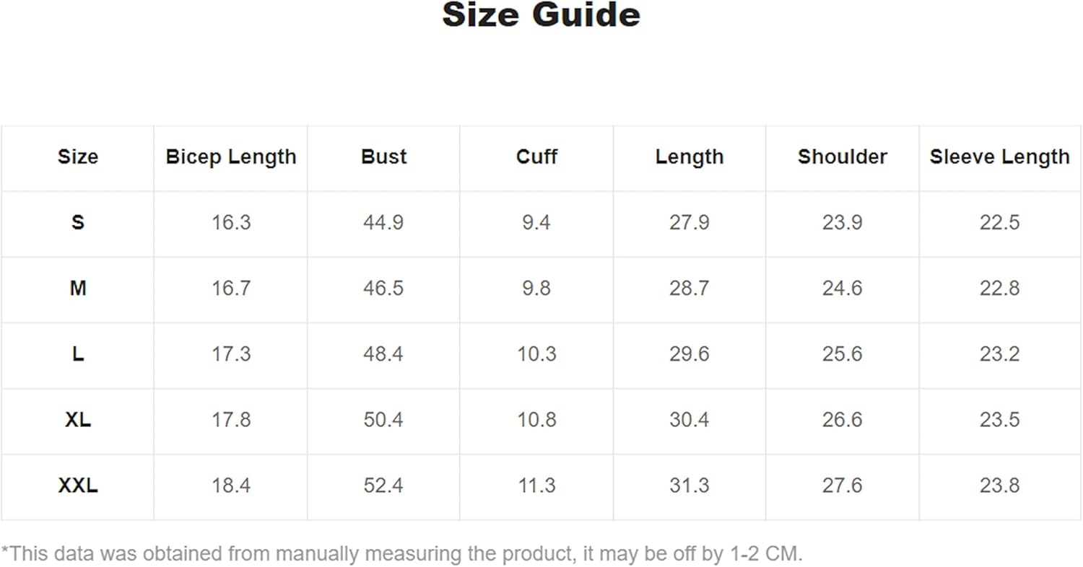Click the length value 29.6
This screenshot has height=567, width=1083.
690,354
